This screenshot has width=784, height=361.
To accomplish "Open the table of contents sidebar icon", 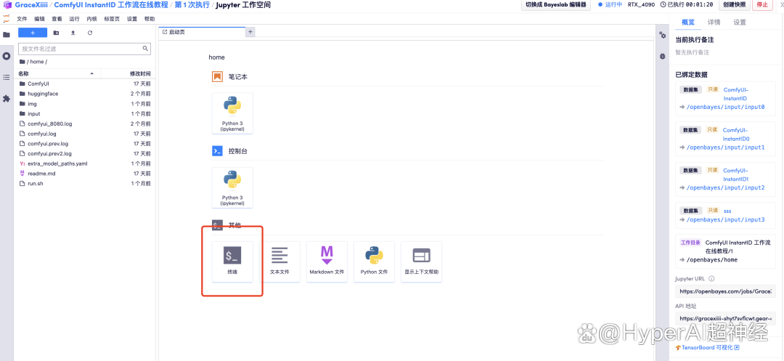I will click(x=7, y=78).
